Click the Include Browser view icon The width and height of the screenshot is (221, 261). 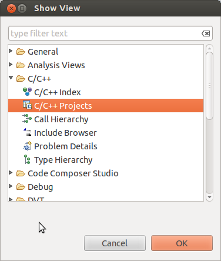click(28, 132)
